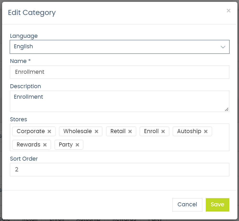This screenshot has height=221, width=239.
Task: Open the Language dropdown showing English
Action: pyautogui.click(x=119, y=47)
